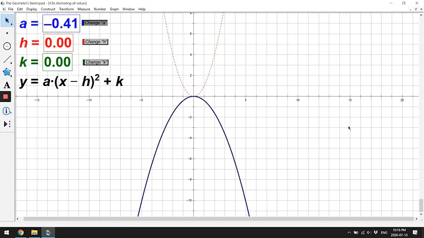Click the Change "h" action button
424x238 pixels.
pyautogui.click(x=95, y=42)
